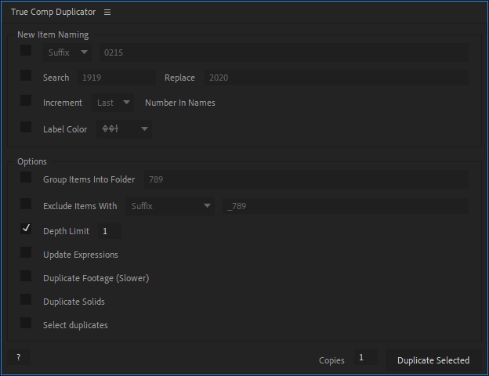Tick the Increment checkbox
489x376 pixels.
coord(26,100)
